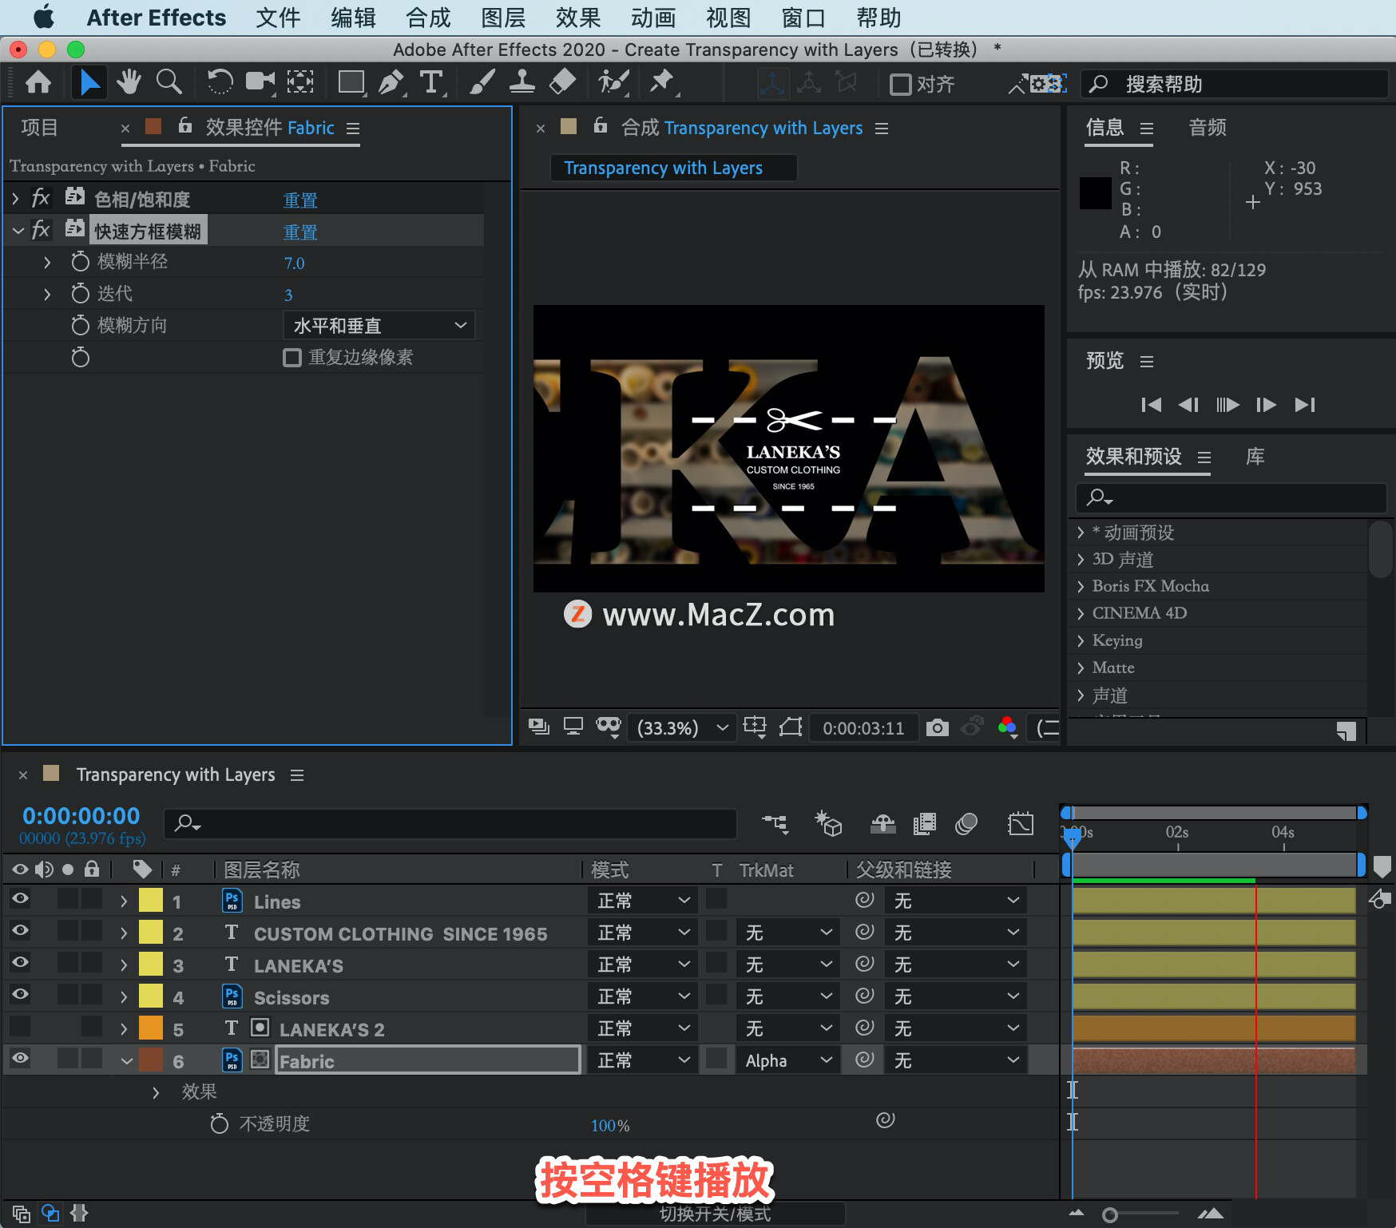Select the Camera tool
This screenshot has width=1396, height=1228.
tap(260, 82)
